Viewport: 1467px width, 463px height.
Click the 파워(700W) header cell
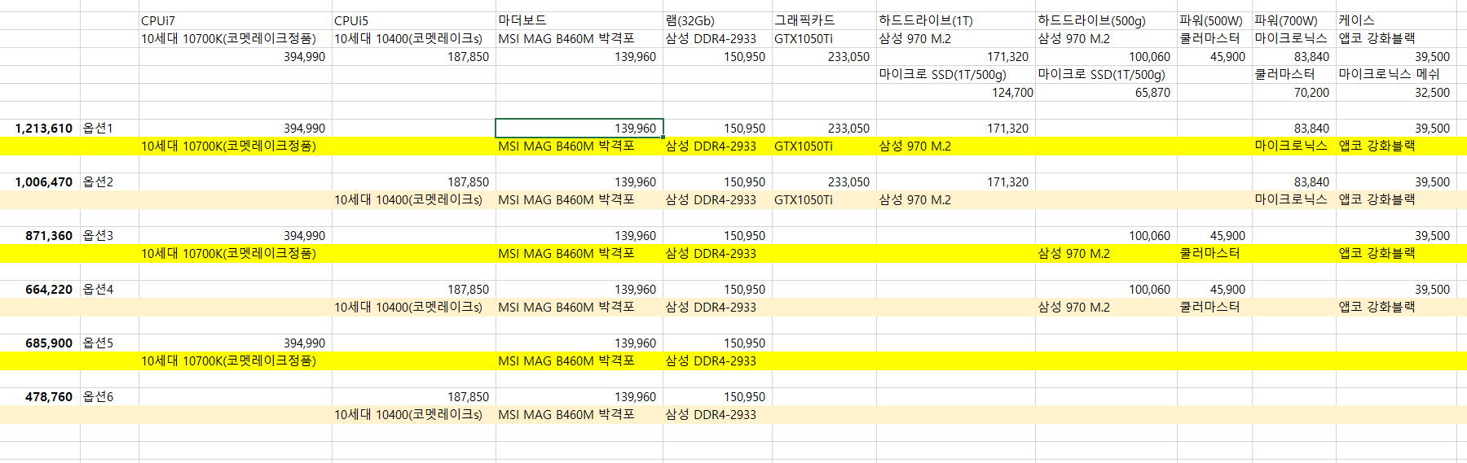[1294, 20]
